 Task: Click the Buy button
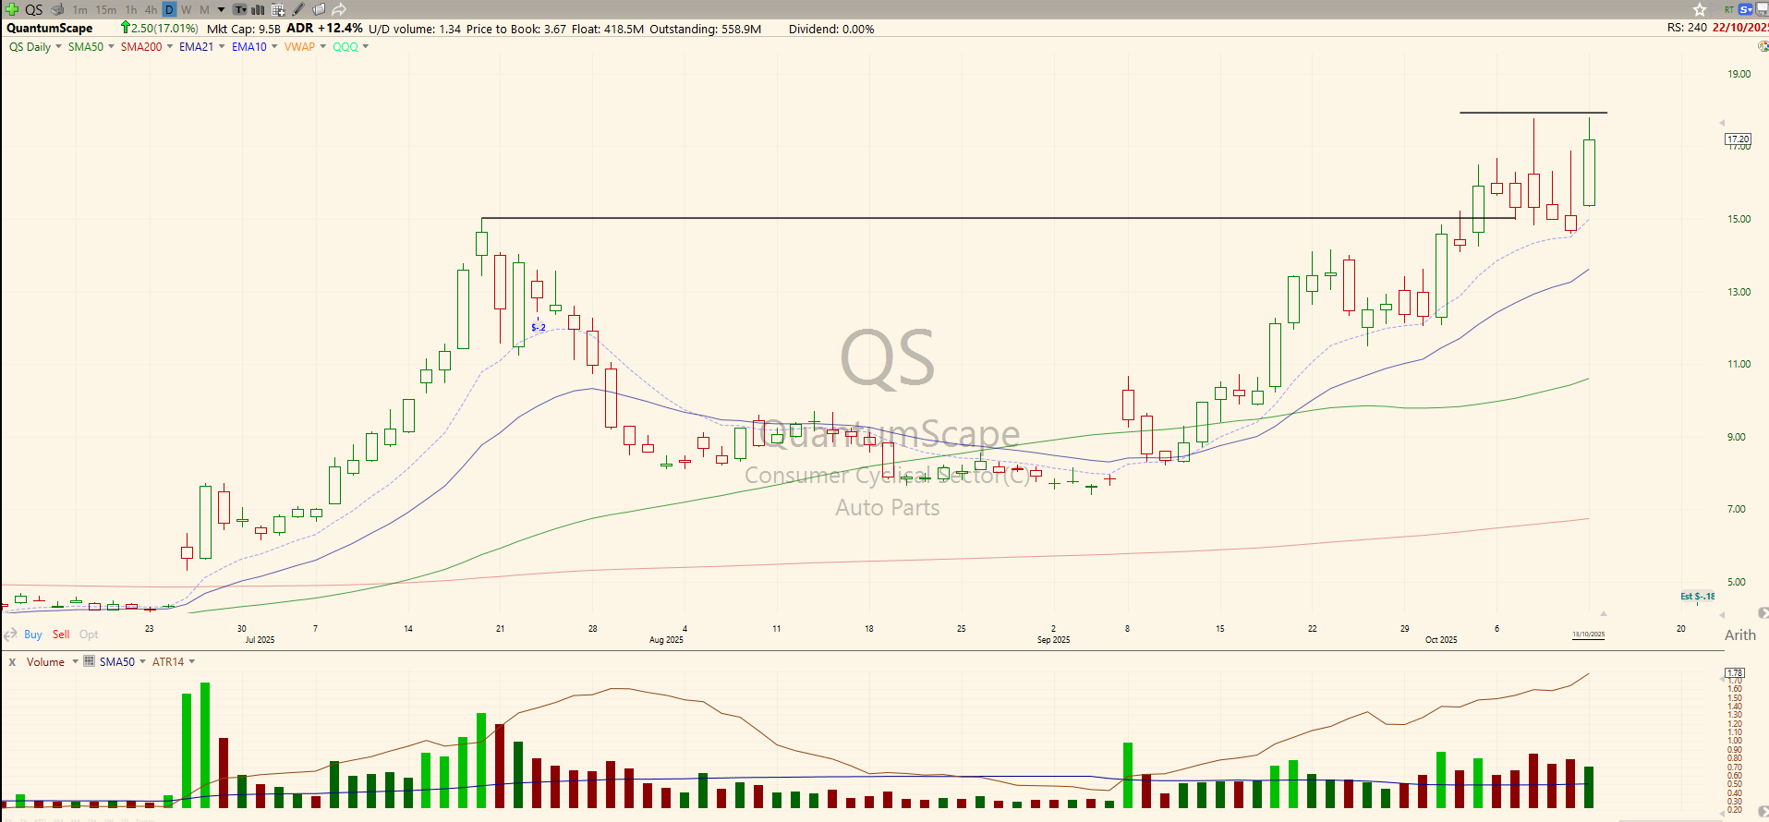coord(33,635)
